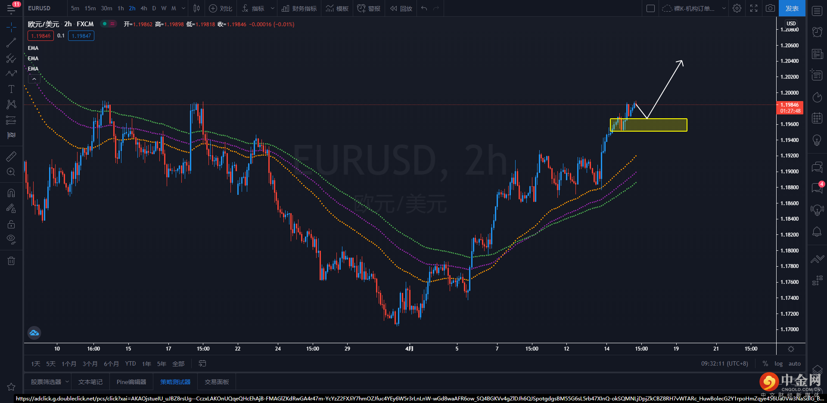The image size is (827, 403).
Task: Open the calendar panel in right sidebar
Action: [x=817, y=118]
